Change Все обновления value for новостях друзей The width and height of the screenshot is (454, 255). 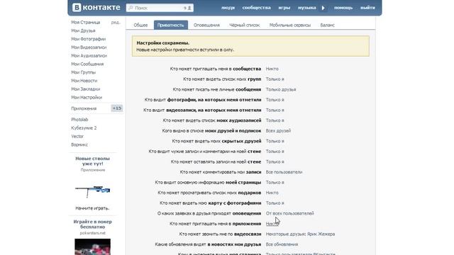[x=282, y=244]
